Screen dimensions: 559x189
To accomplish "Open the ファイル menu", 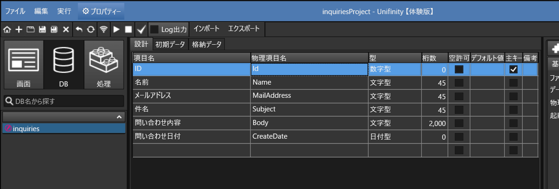I will coord(15,11).
